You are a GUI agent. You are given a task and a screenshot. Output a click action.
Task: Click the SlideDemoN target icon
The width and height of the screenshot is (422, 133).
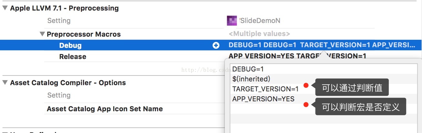click(x=232, y=21)
